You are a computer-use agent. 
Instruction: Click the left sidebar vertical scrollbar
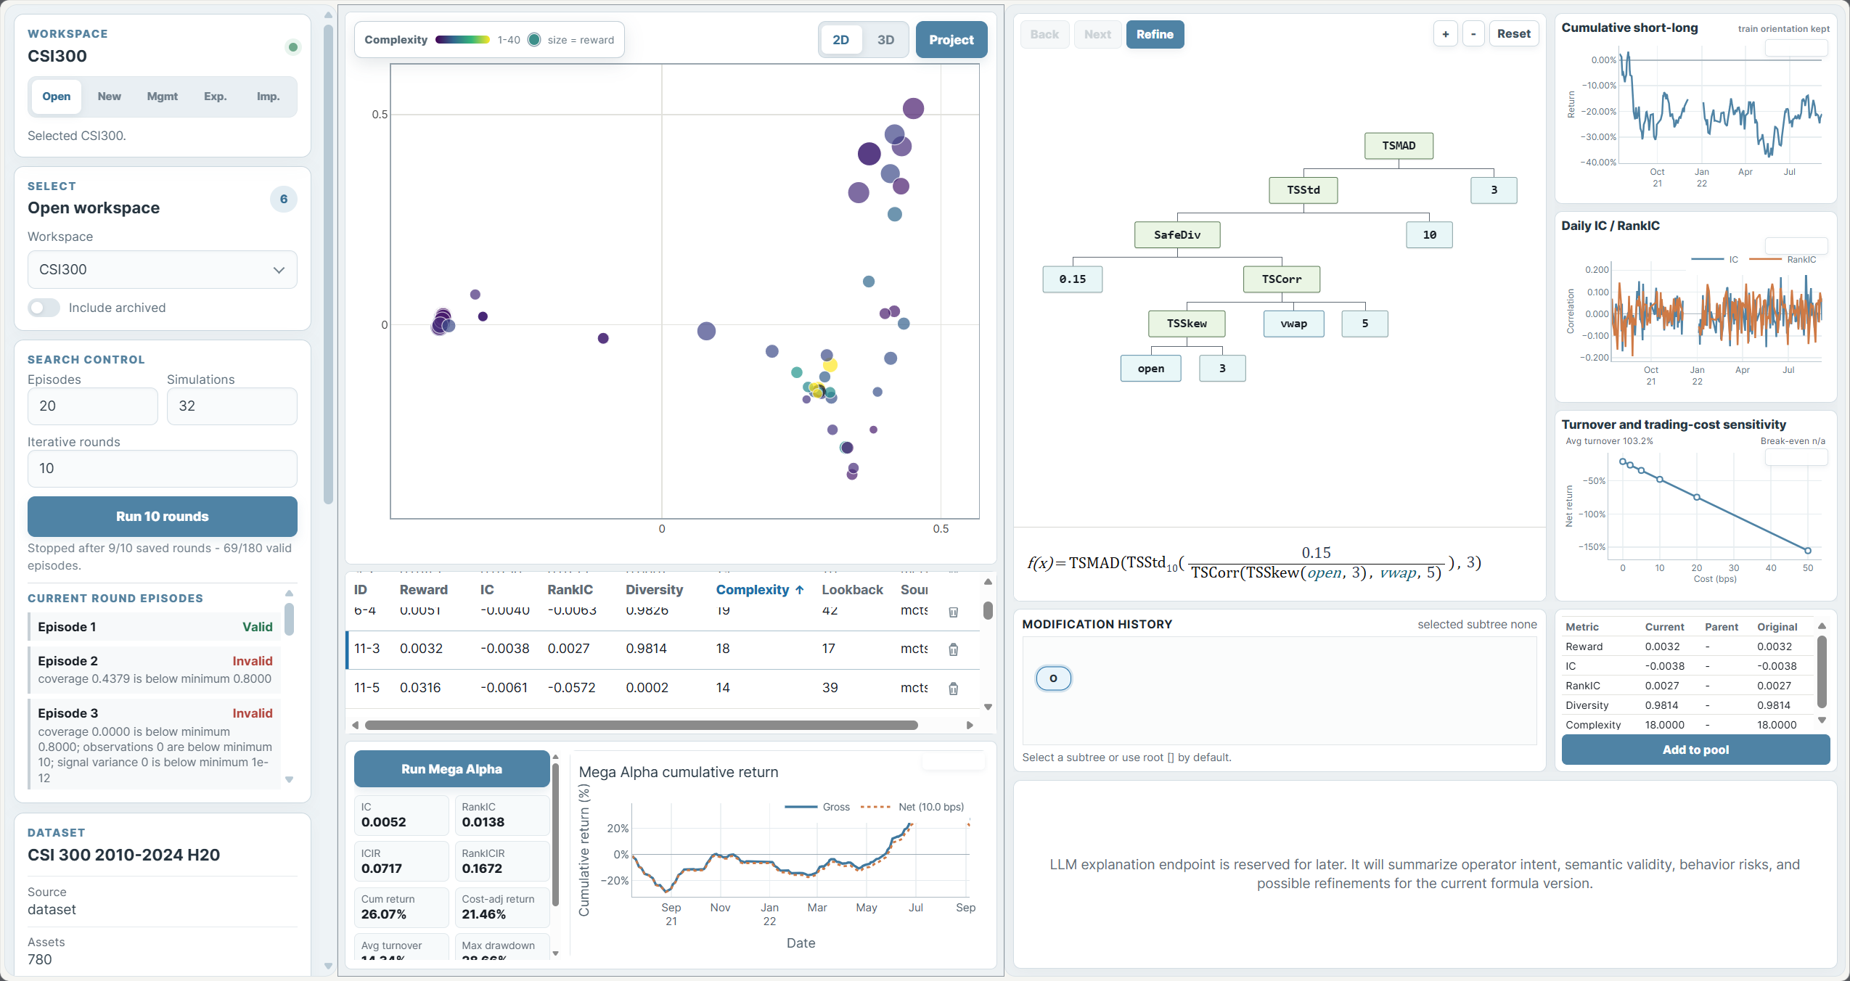pyautogui.click(x=328, y=265)
